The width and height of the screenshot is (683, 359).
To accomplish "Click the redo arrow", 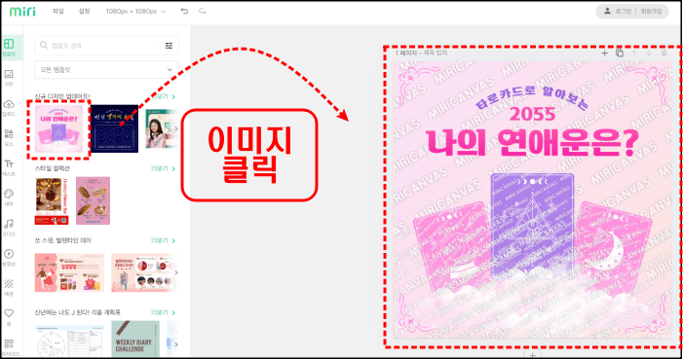I will pos(202,12).
